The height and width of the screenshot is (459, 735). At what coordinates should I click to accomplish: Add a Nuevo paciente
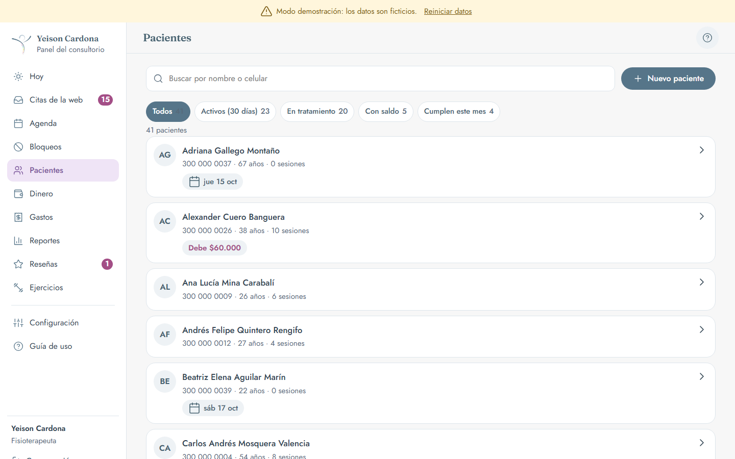668,79
